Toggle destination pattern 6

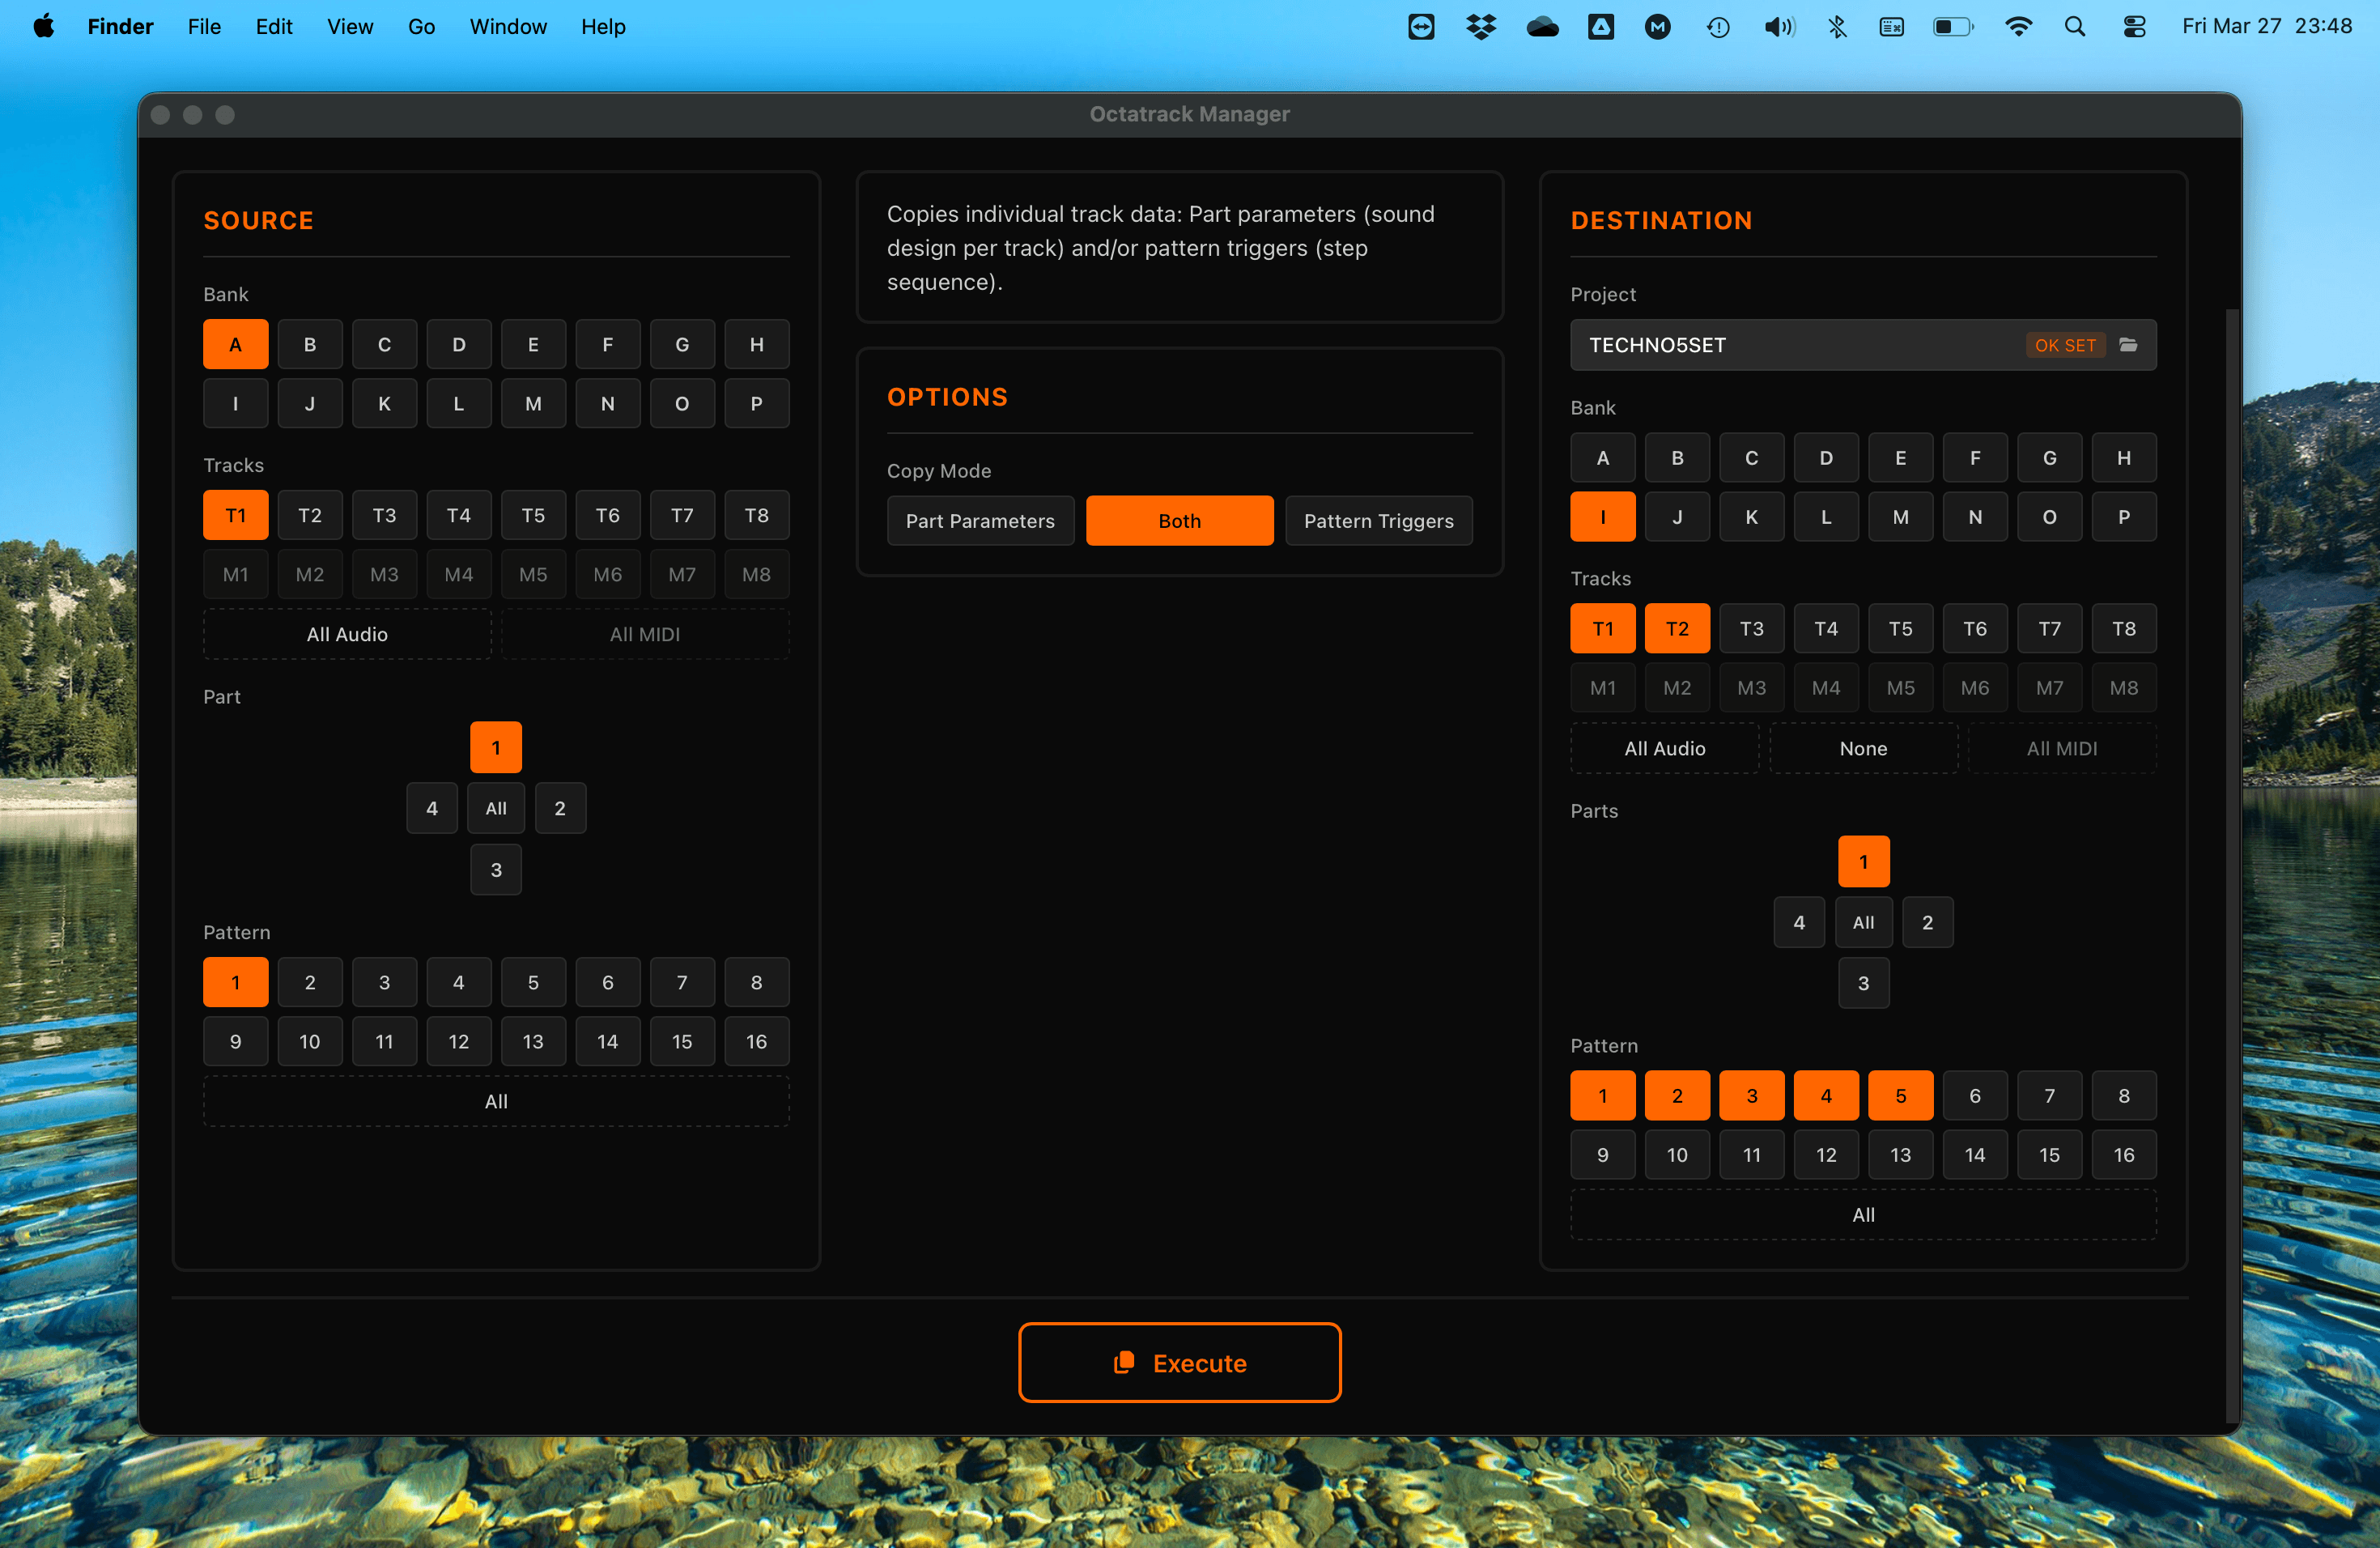(1974, 1096)
